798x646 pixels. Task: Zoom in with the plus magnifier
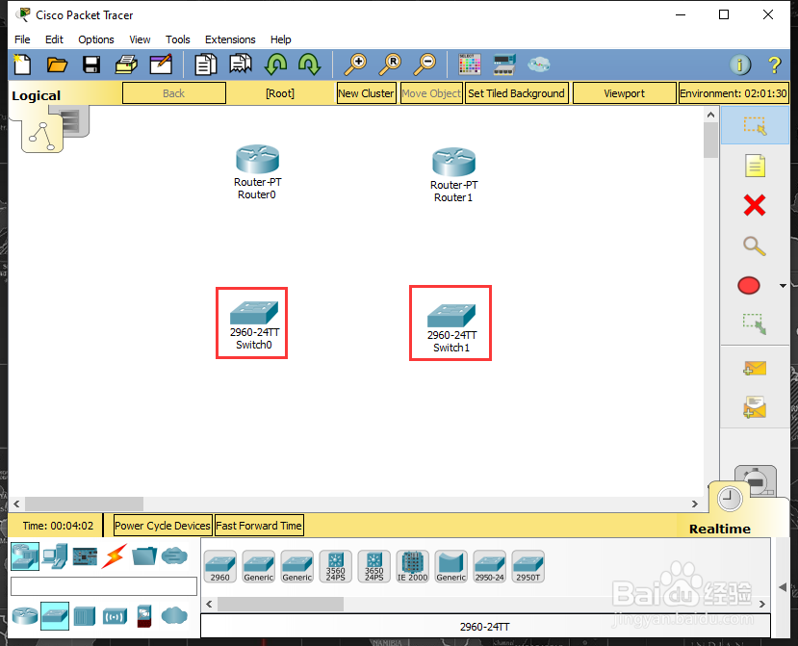(x=355, y=65)
